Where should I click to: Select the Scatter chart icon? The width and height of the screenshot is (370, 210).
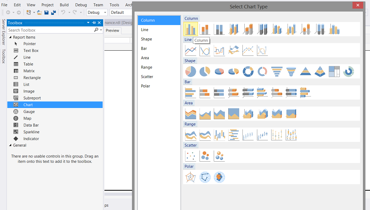pyautogui.click(x=191, y=156)
